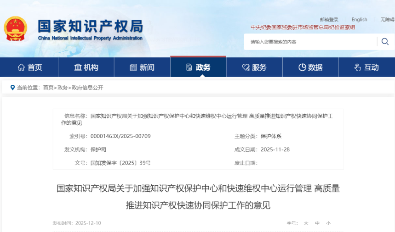Image resolution: width=395 pixels, height=232 pixels.
Task: Open the 数据 navigation tab
Action: (310, 67)
